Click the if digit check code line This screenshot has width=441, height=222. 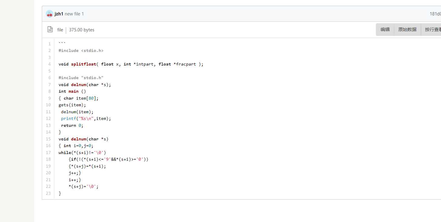(109, 159)
